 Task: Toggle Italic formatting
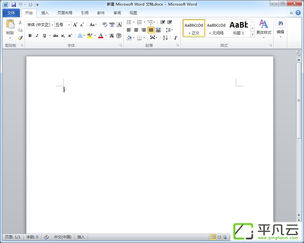pos(37,36)
